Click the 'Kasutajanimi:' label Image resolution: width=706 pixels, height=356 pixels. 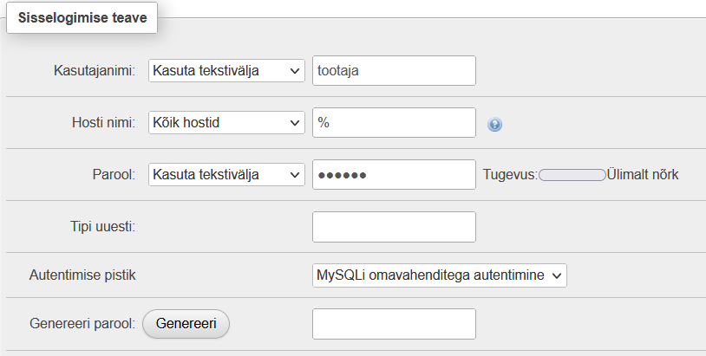[95, 70]
